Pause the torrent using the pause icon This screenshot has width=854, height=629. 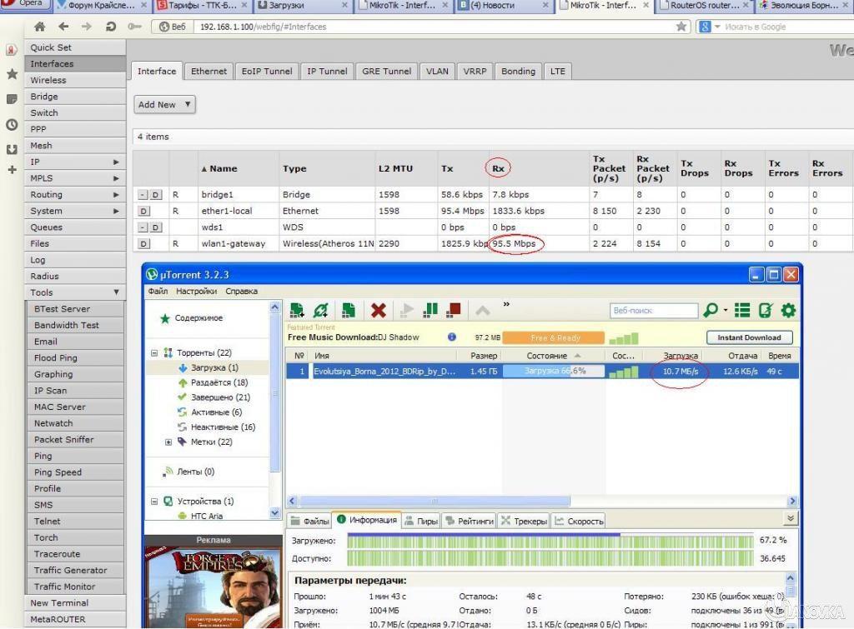[430, 311]
